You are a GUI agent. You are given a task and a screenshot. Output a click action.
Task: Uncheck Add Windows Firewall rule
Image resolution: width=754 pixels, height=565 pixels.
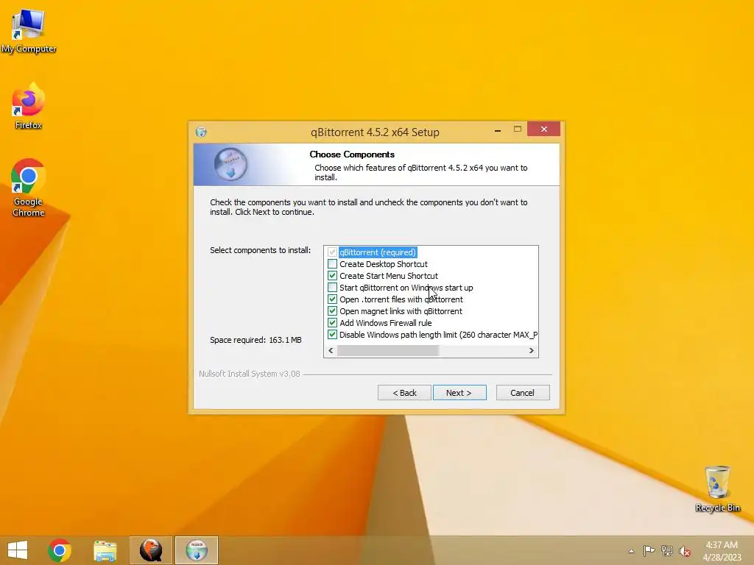(332, 323)
